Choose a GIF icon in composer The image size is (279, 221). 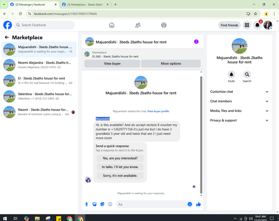pos(110,204)
